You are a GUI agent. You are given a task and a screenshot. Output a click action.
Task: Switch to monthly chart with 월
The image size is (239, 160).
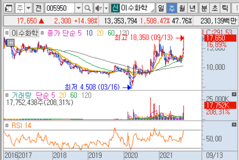click(x=182, y=8)
